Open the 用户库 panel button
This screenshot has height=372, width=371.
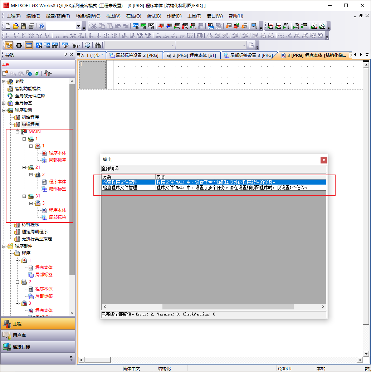click(38, 335)
